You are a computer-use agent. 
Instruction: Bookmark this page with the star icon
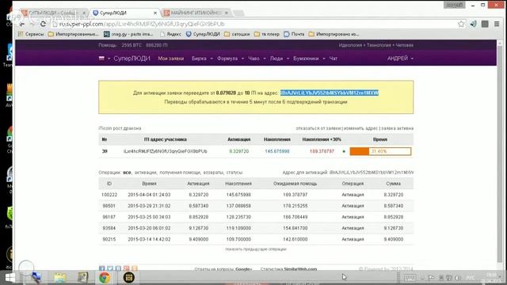click(x=461, y=24)
